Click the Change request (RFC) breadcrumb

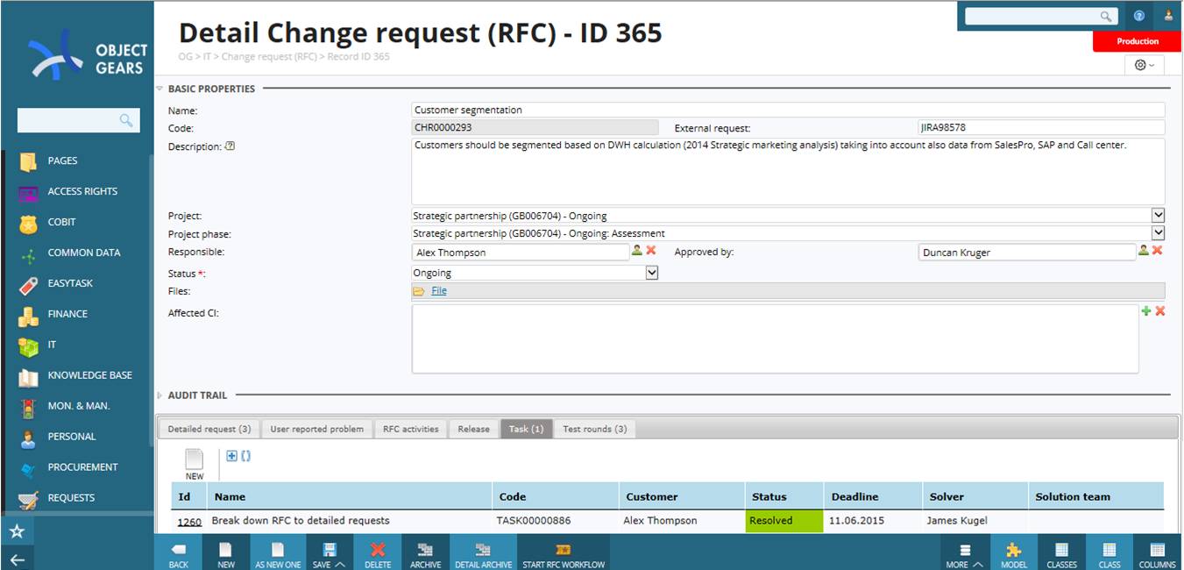[x=269, y=57]
